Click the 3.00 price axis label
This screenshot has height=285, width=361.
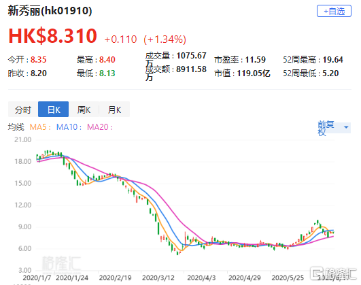[25, 270]
